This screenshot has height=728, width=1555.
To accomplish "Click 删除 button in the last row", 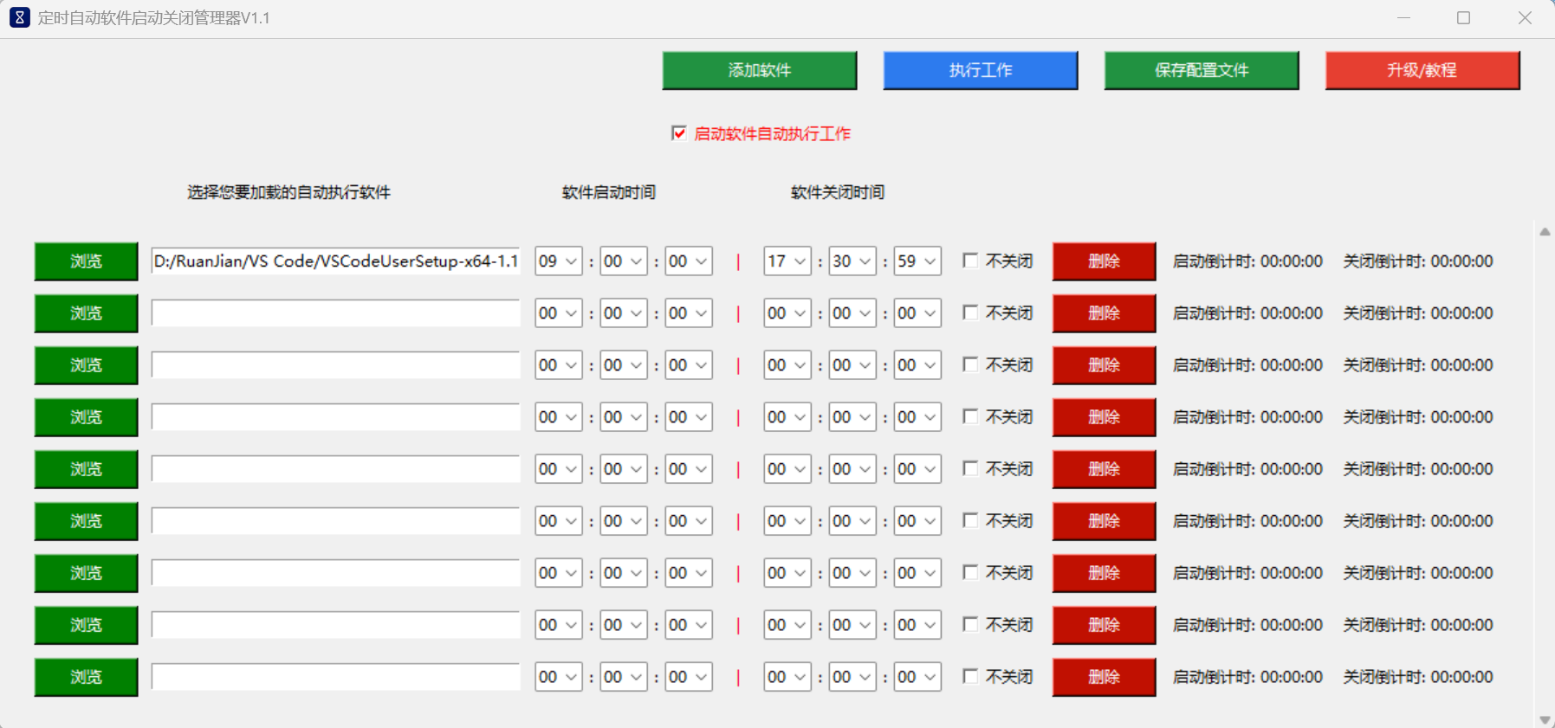I will 1104,677.
